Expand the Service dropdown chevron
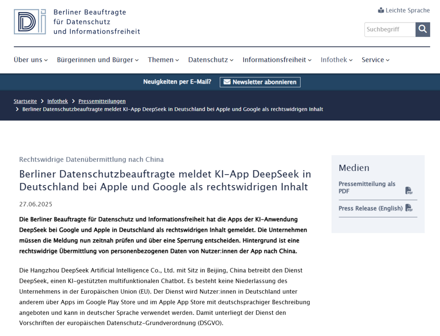The width and height of the screenshot is (440, 336). coord(387,60)
